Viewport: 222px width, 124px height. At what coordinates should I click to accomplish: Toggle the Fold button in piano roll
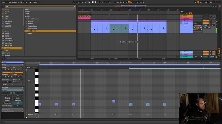29,68
